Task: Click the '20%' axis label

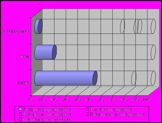Action: [54, 99]
